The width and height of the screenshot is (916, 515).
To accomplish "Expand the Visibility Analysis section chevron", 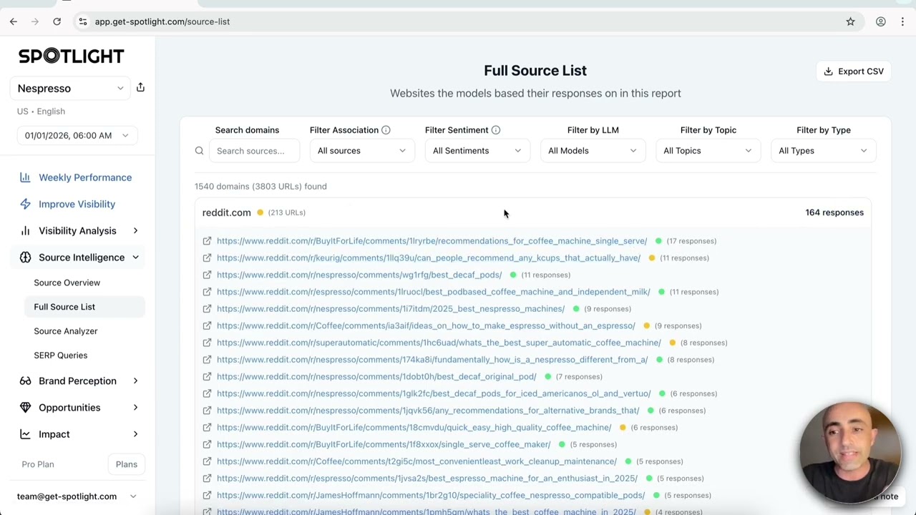I will [x=135, y=230].
